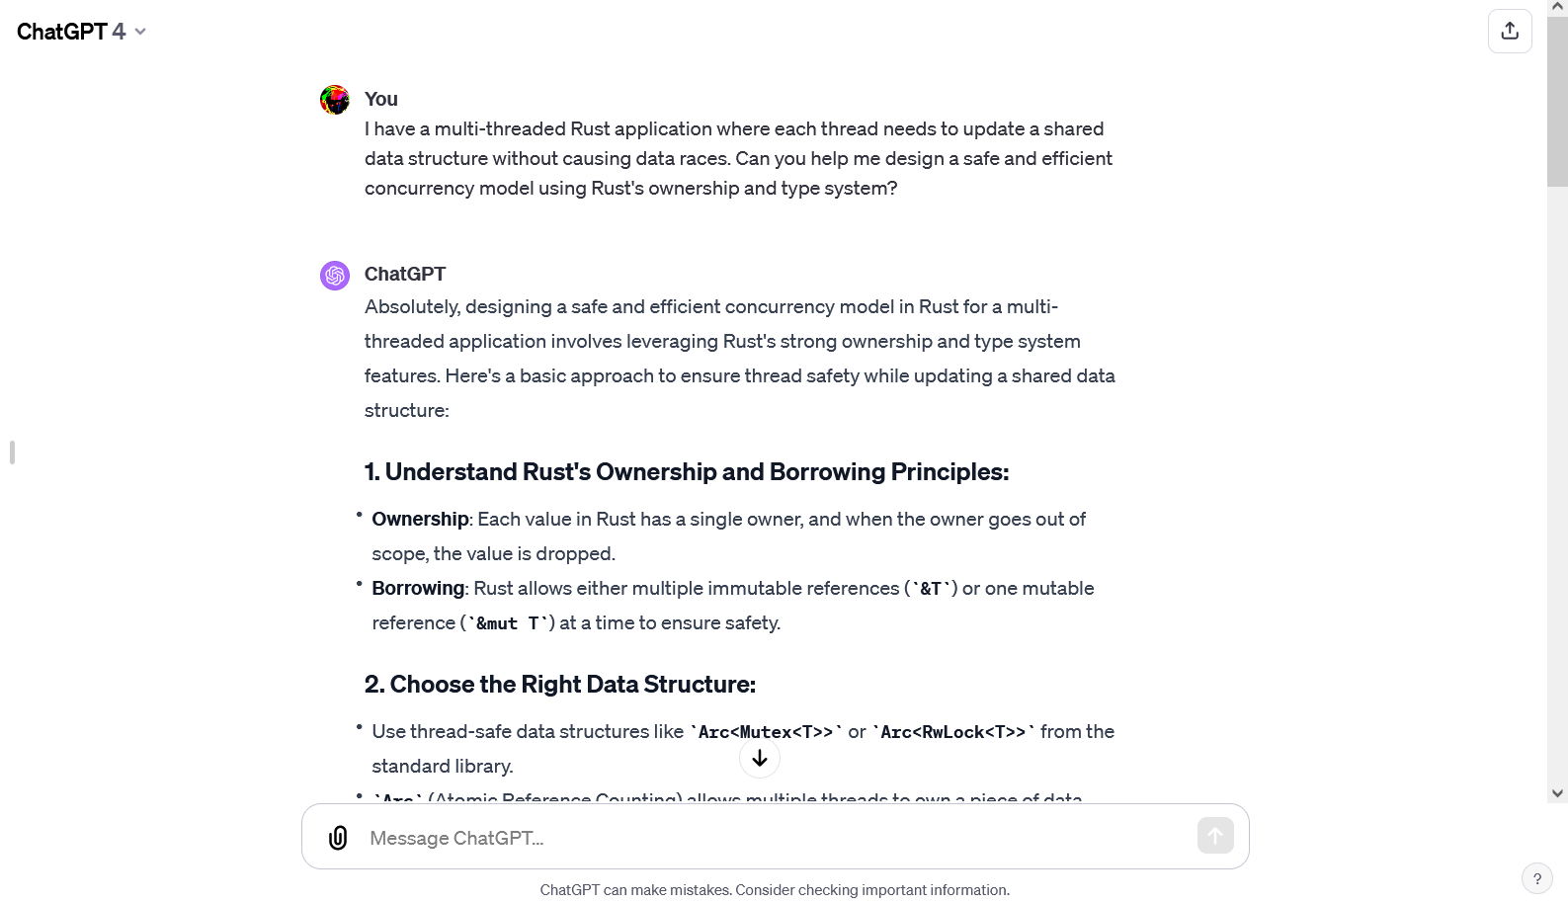Click the Arc<Mutex<T>> inline code
The image size is (1568, 904).
tap(766, 732)
